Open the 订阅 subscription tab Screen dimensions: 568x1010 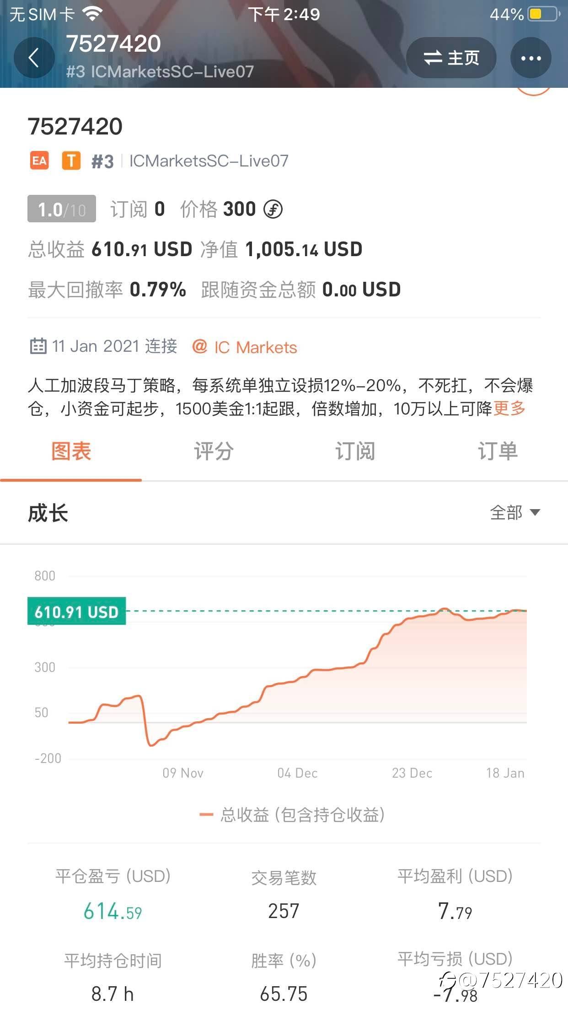[355, 451]
